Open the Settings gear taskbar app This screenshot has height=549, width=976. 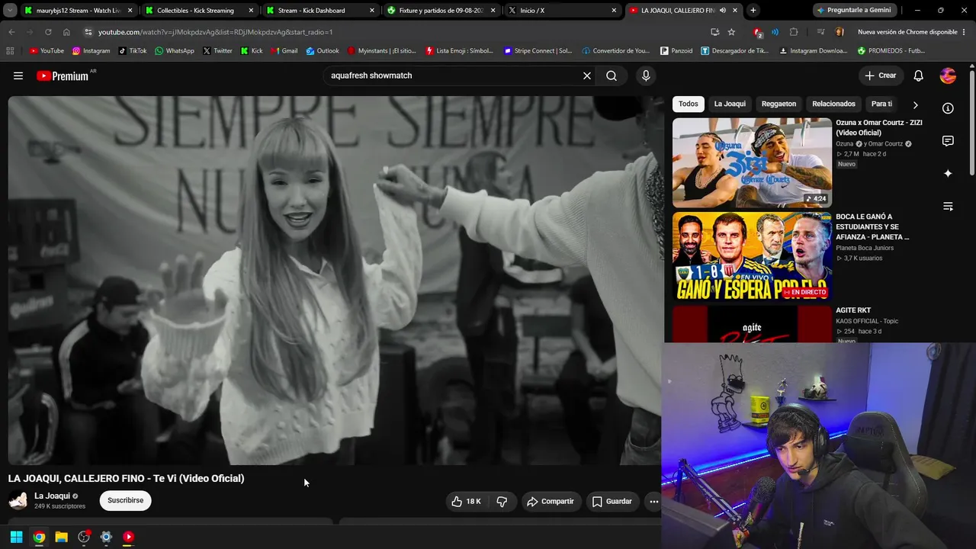pyautogui.click(x=106, y=537)
